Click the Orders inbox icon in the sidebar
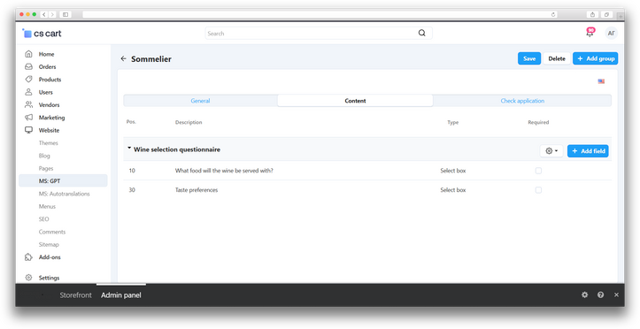640x329 pixels. click(x=28, y=66)
